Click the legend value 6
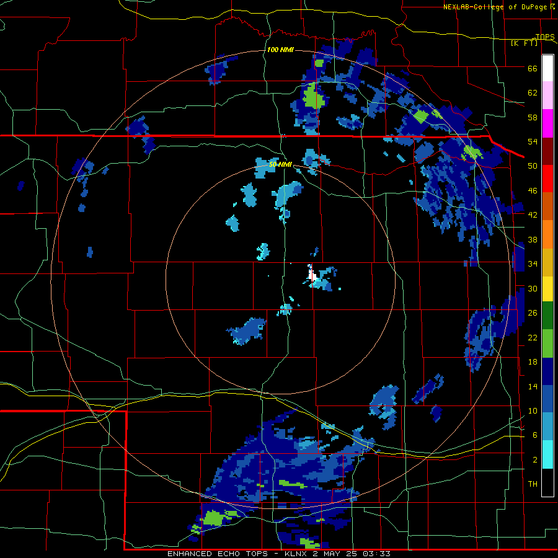 535,435
